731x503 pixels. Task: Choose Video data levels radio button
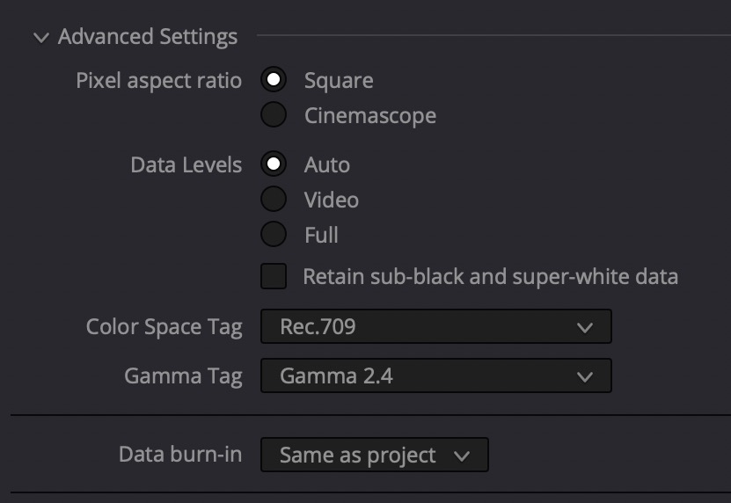click(x=274, y=199)
